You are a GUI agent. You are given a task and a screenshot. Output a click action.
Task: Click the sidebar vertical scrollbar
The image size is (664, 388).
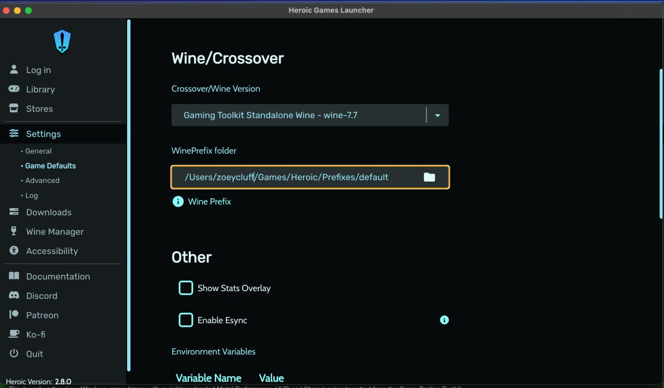click(129, 195)
